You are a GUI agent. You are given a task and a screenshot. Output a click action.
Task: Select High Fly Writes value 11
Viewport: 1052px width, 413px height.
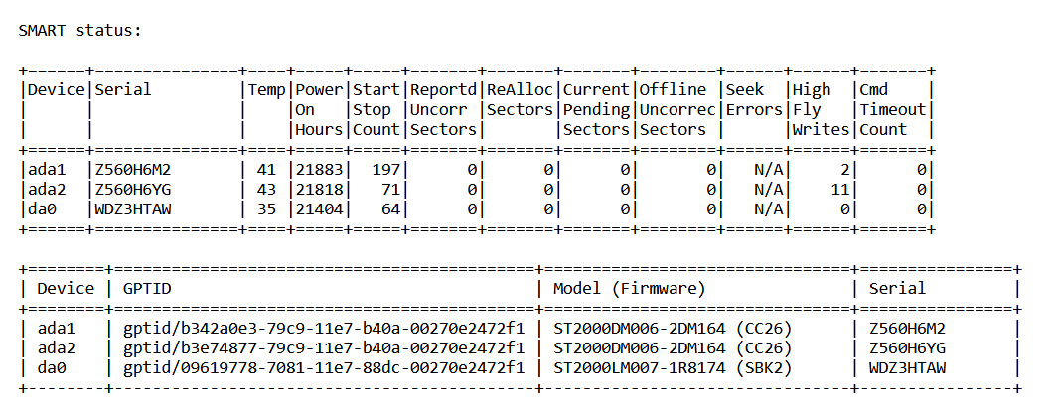click(x=840, y=189)
